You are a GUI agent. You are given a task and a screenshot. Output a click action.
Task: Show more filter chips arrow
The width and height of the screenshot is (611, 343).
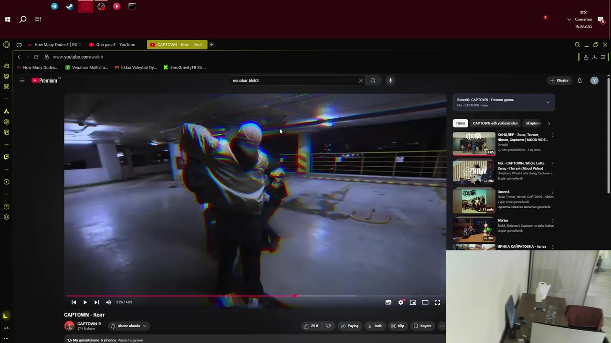pos(549,123)
